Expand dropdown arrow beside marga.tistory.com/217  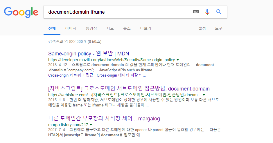point(91,125)
